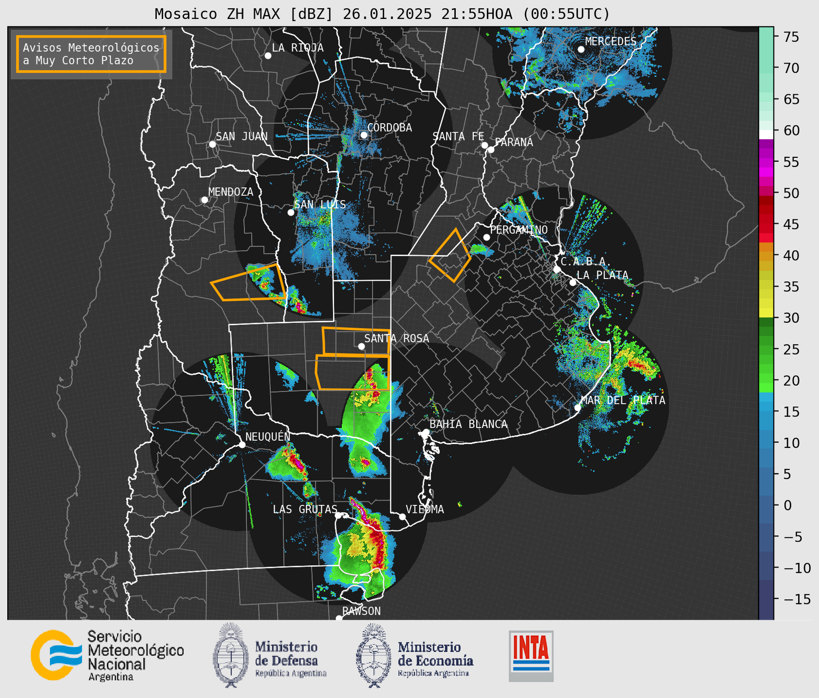Image resolution: width=819 pixels, height=698 pixels.
Task: Click the PERGAMINO city label
Action: (x=518, y=230)
